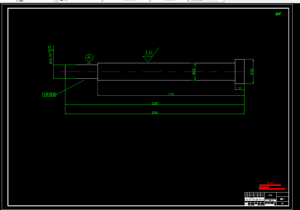Click the red technical requirements heading

[271, 183]
